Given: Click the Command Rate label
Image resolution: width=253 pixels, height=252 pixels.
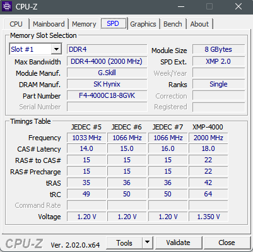Looking at the screenshot, I should pos(38,205).
